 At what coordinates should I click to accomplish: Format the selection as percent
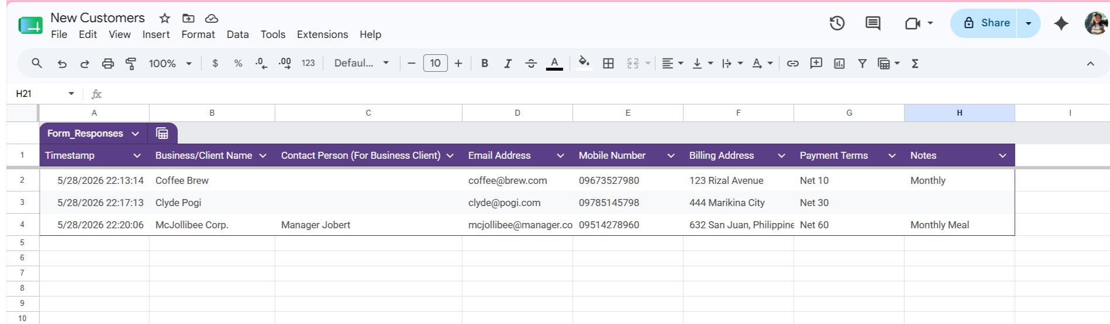(x=238, y=63)
